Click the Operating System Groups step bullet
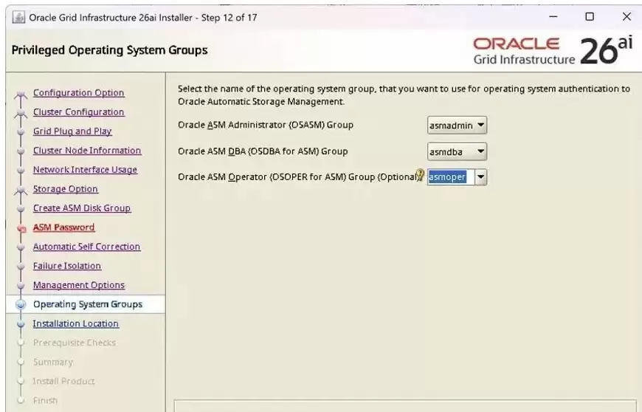This screenshot has height=412, width=642. (x=21, y=304)
